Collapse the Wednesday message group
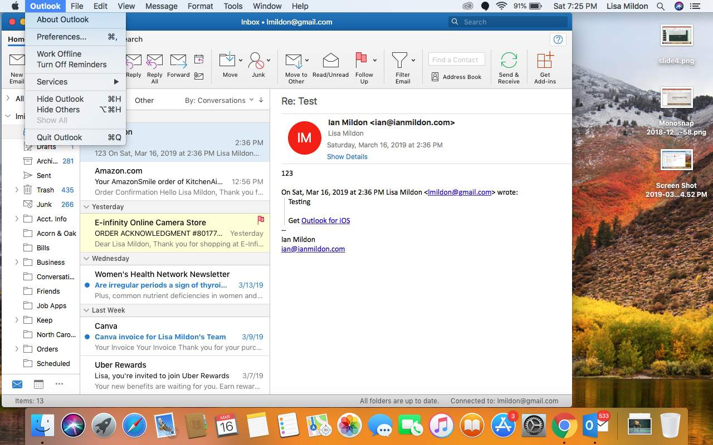713x445 pixels. 87,258
